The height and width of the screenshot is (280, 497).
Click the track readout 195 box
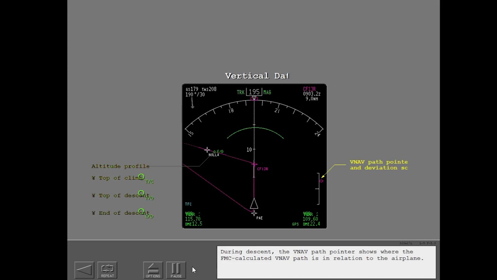[254, 92]
